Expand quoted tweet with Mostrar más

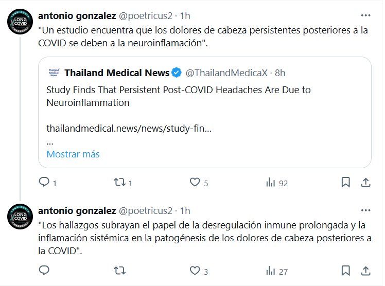click(x=73, y=154)
